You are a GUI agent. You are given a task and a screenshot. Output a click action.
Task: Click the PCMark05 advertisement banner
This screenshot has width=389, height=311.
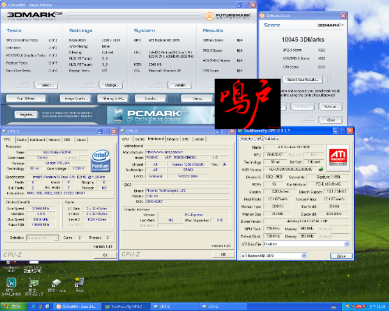(160, 115)
